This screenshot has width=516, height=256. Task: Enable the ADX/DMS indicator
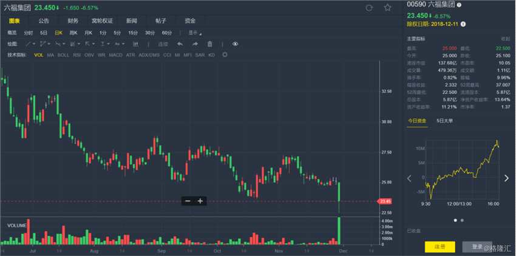tap(149, 55)
